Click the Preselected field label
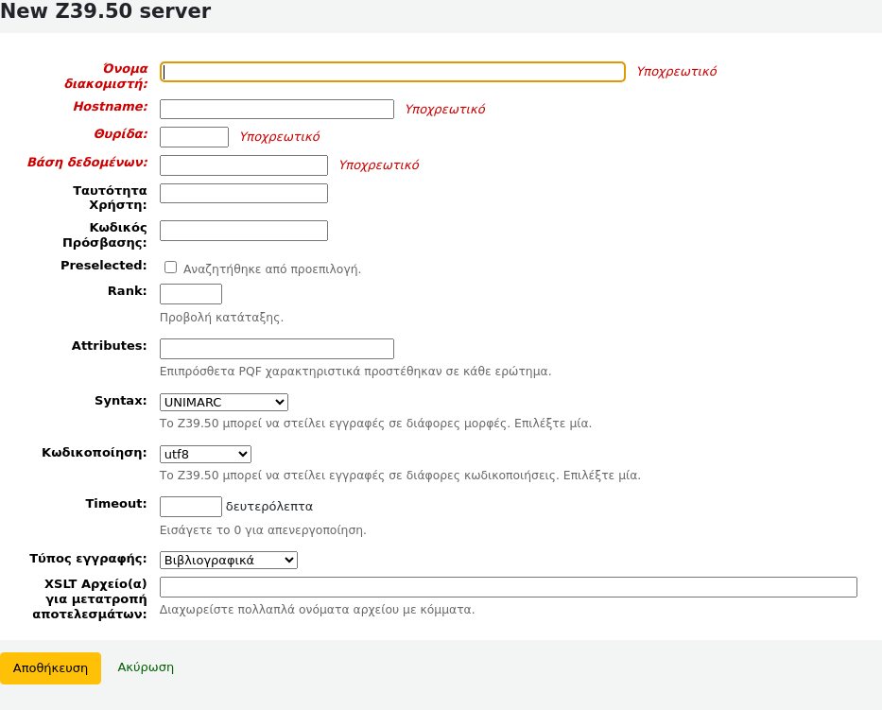The height and width of the screenshot is (710, 882). click(103, 266)
